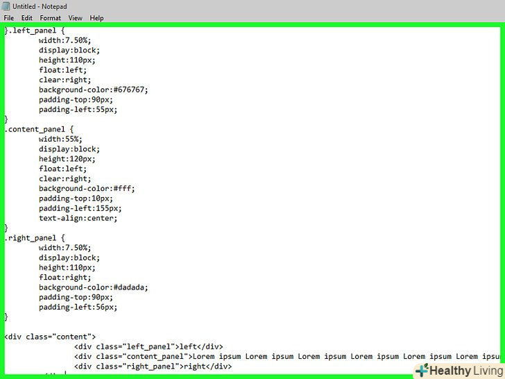The height and width of the screenshot is (379, 505).
Task: Open the View menu
Action: pyautogui.click(x=75, y=18)
